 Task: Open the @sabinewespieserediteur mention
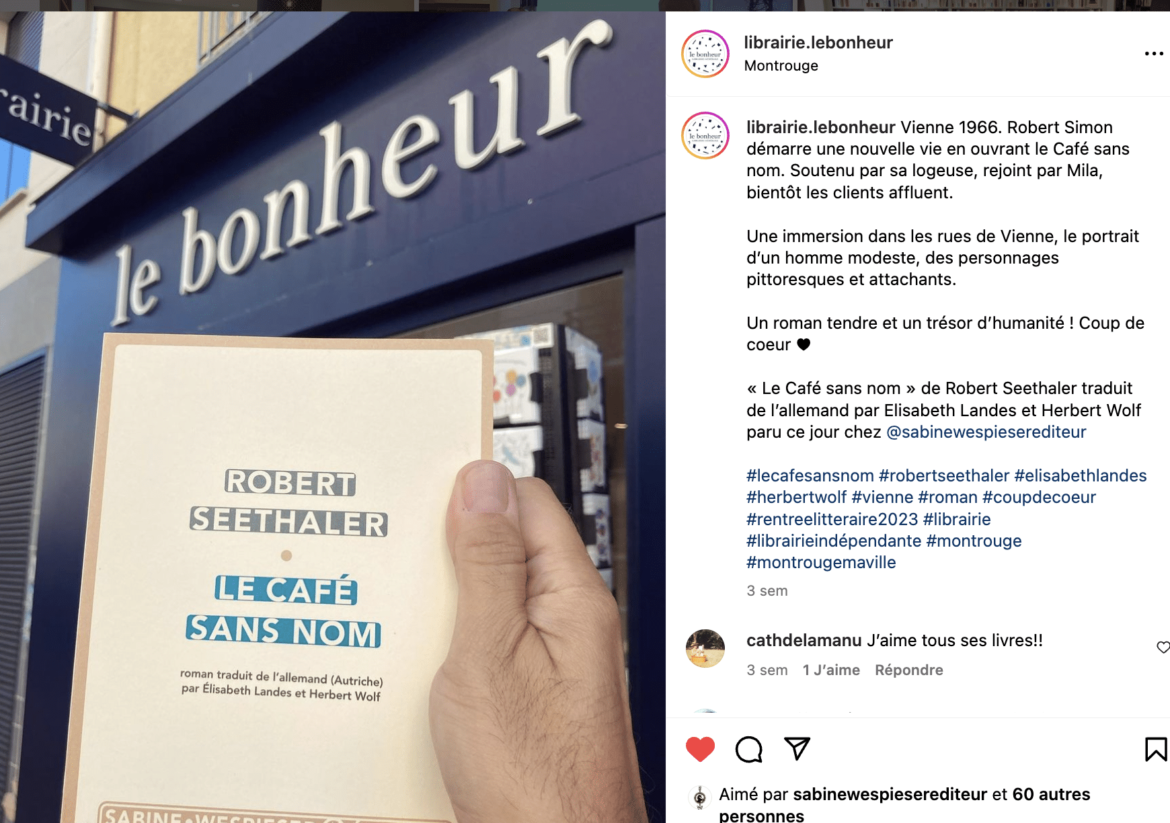[986, 432]
